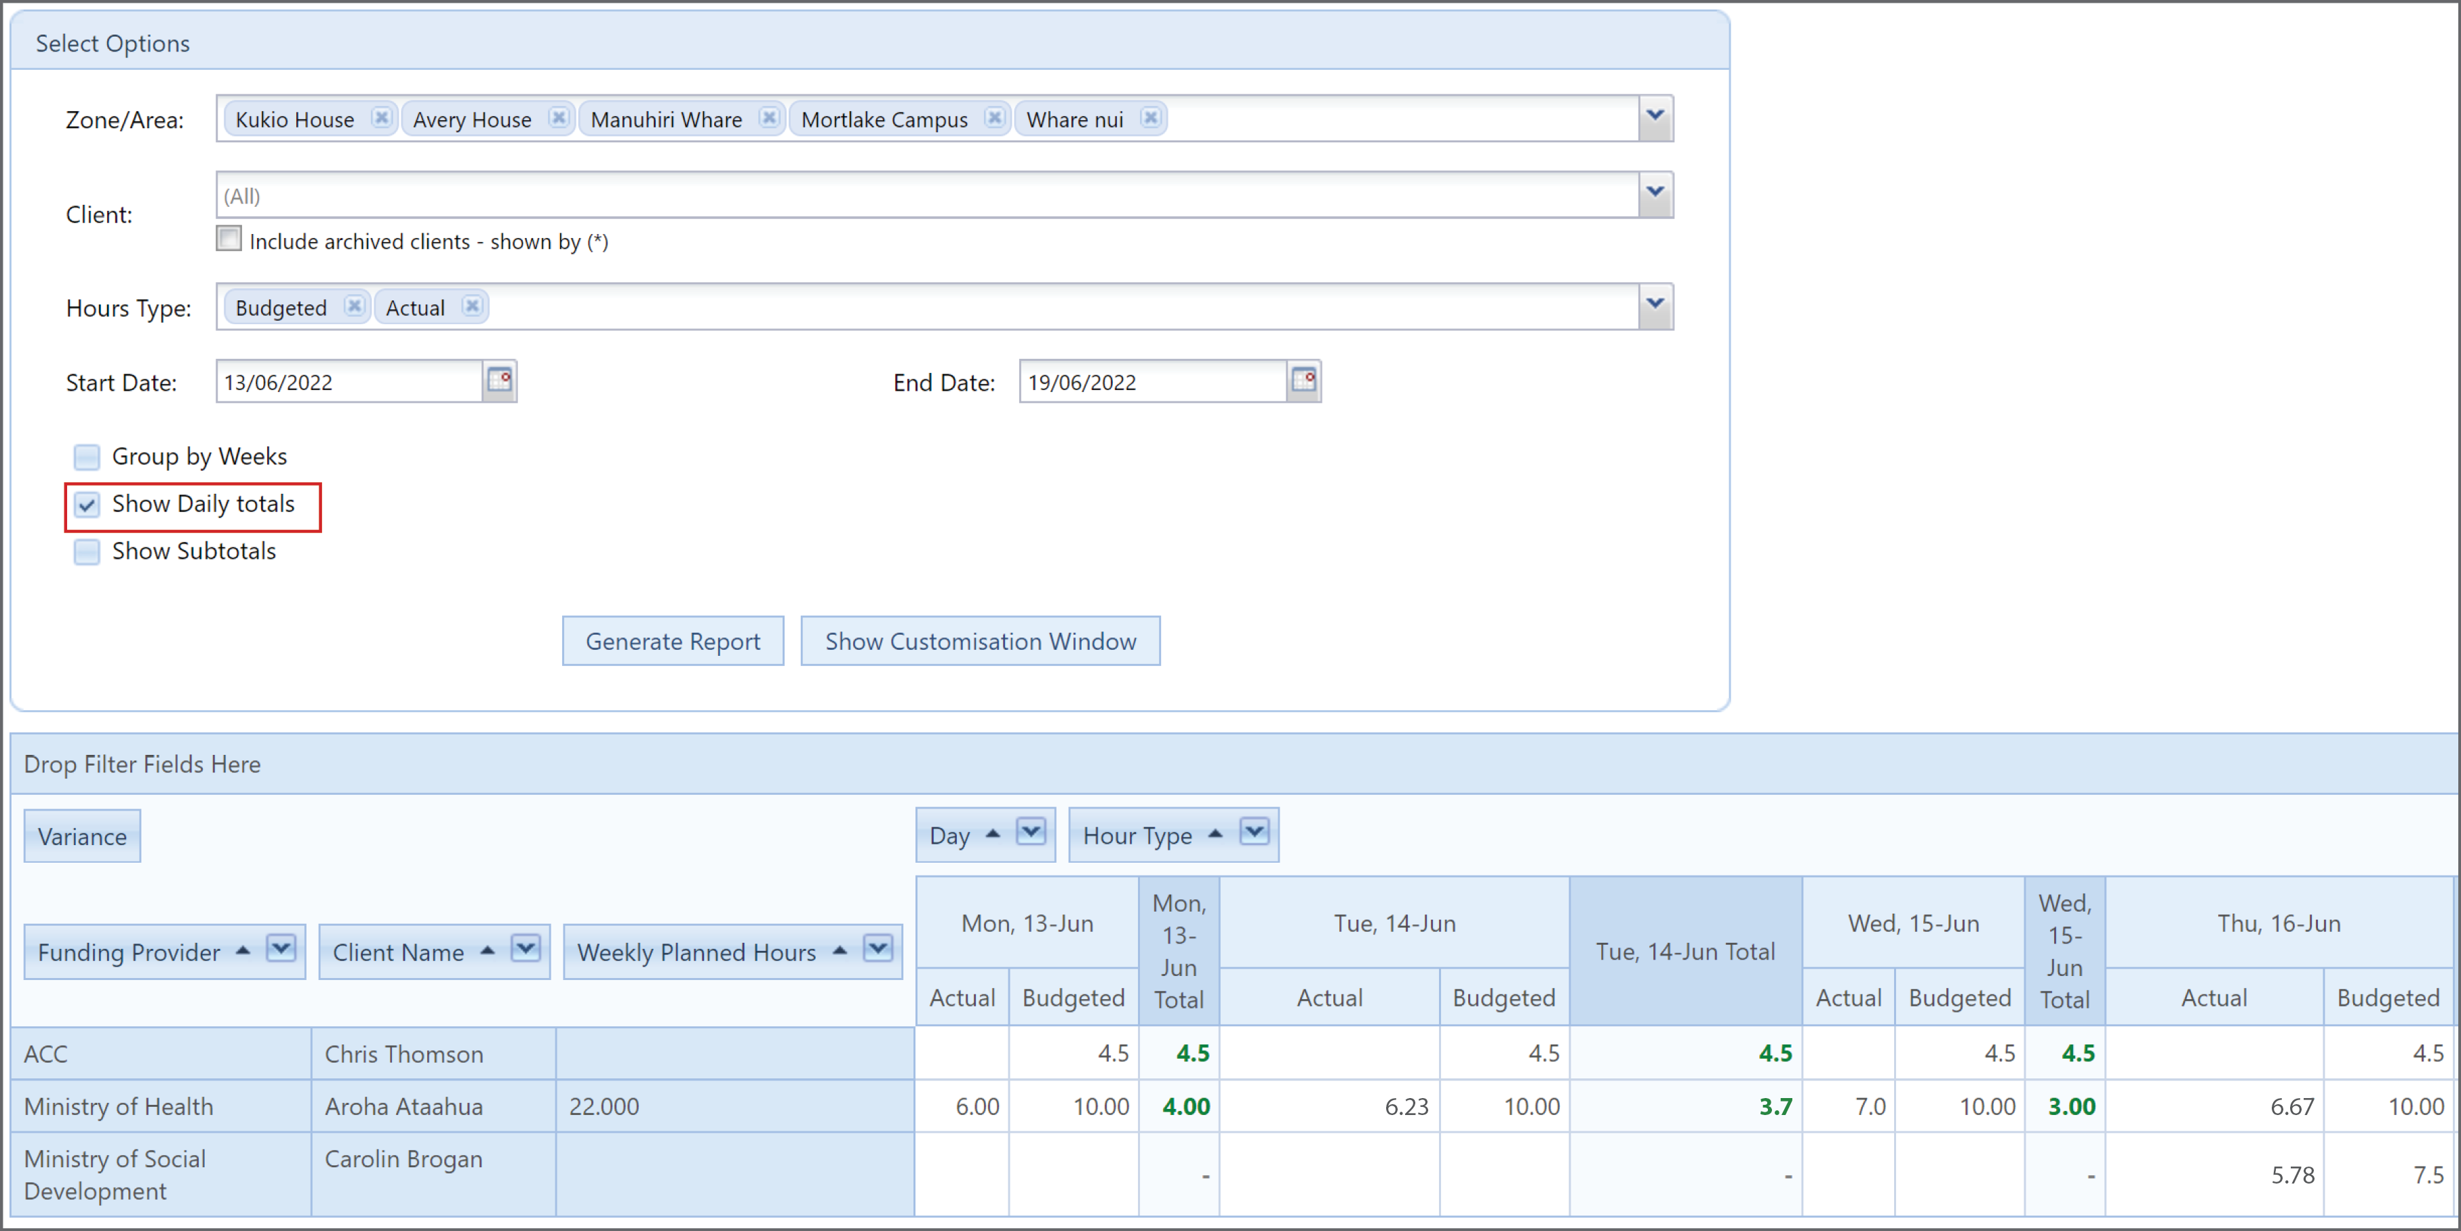Remove the Mortlake Campus zone tag
The width and height of the screenshot is (2461, 1231).
995,117
